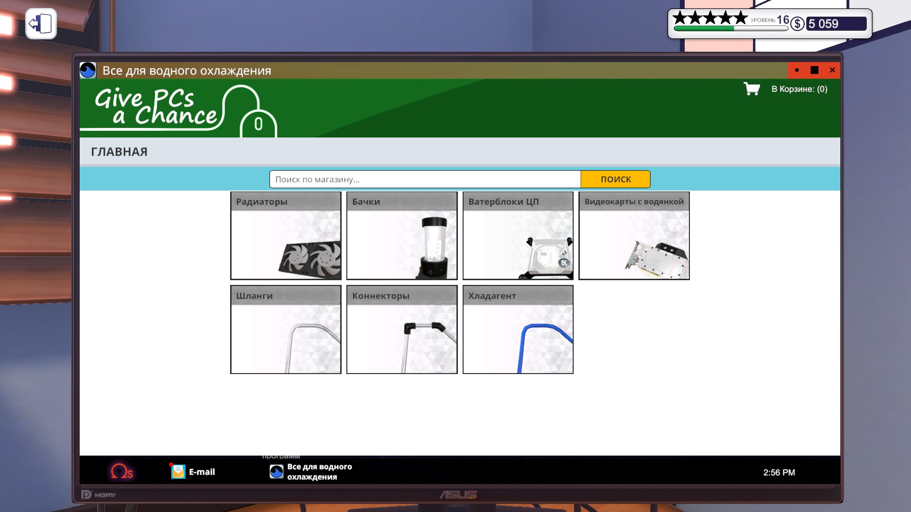Screen dimensions: 911x512
Task: Click the Give PCs a Chance logo
Action: click(x=157, y=108)
